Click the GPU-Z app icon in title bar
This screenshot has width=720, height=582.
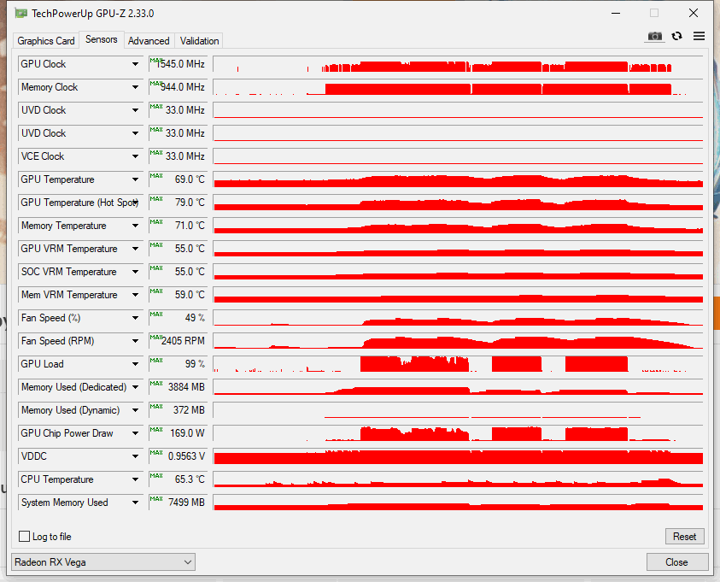(20, 14)
